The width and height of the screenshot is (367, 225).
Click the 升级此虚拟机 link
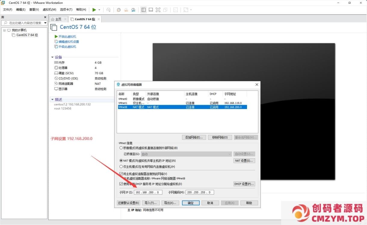[67, 47]
